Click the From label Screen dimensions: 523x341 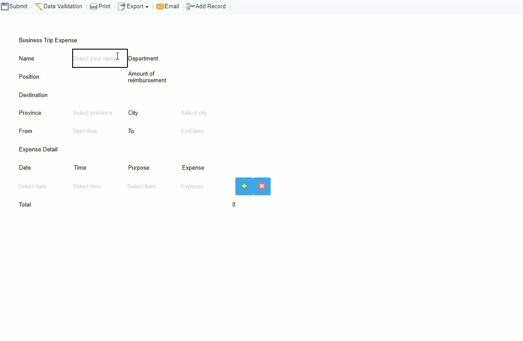click(x=26, y=131)
